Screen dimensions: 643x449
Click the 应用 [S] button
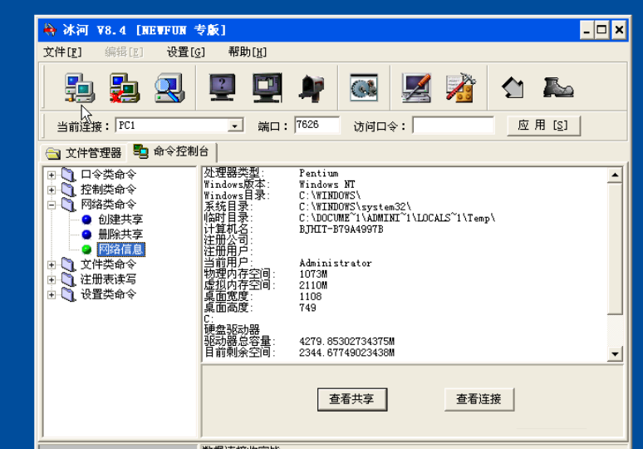(543, 126)
